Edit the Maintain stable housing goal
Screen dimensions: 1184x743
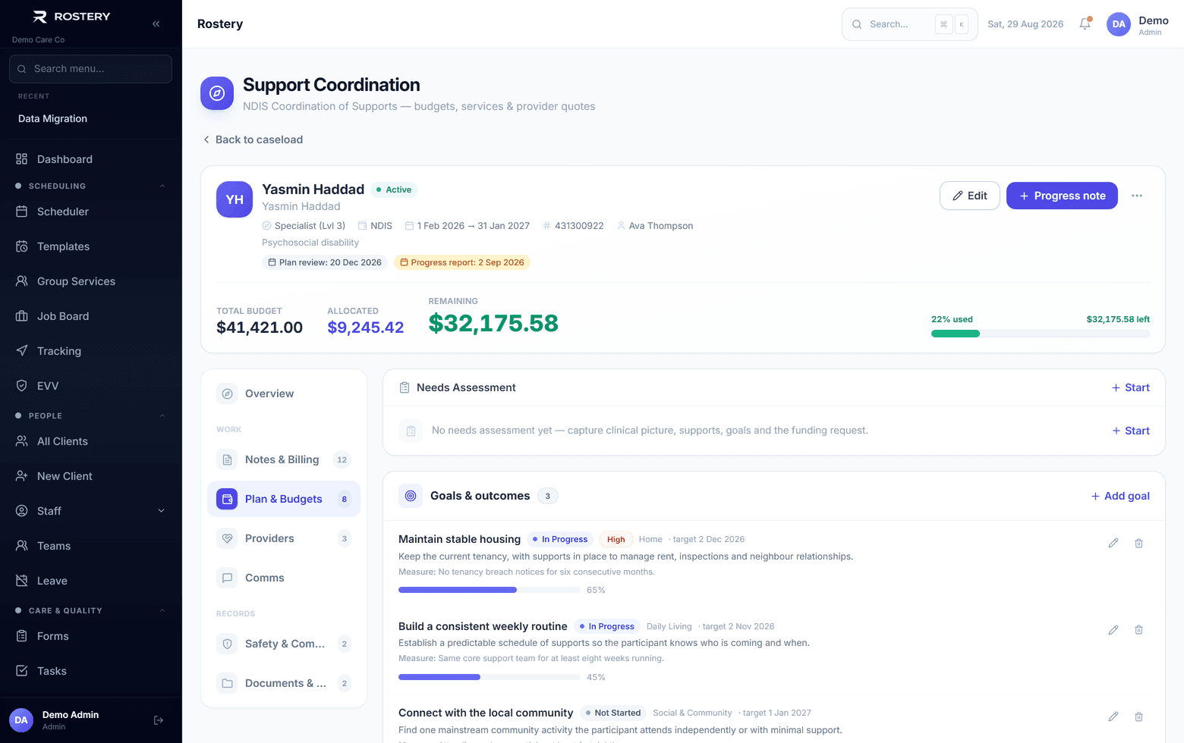click(x=1113, y=543)
